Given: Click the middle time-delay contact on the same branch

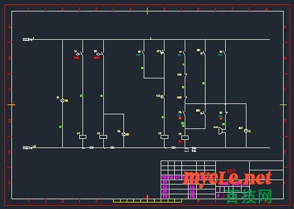Looking at the screenshot, I should pyautogui.click(x=162, y=97).
